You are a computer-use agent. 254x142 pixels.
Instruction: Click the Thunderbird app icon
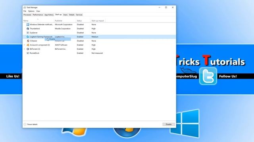coord(28,29)
